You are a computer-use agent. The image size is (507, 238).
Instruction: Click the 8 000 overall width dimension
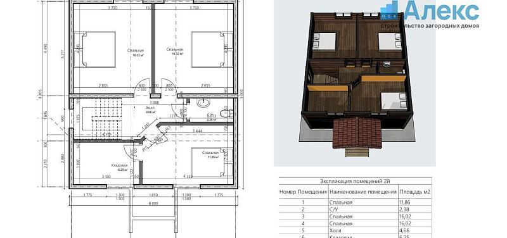coord(153,203)
